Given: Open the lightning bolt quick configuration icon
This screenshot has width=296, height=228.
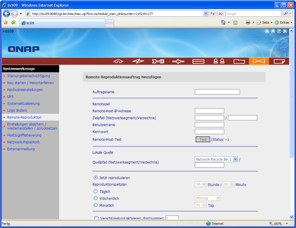Looking at the screenshot, I should coord(138,61).
